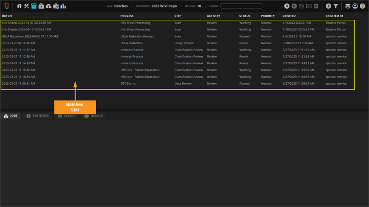Sort by the STEP column header

coord(178,16)
